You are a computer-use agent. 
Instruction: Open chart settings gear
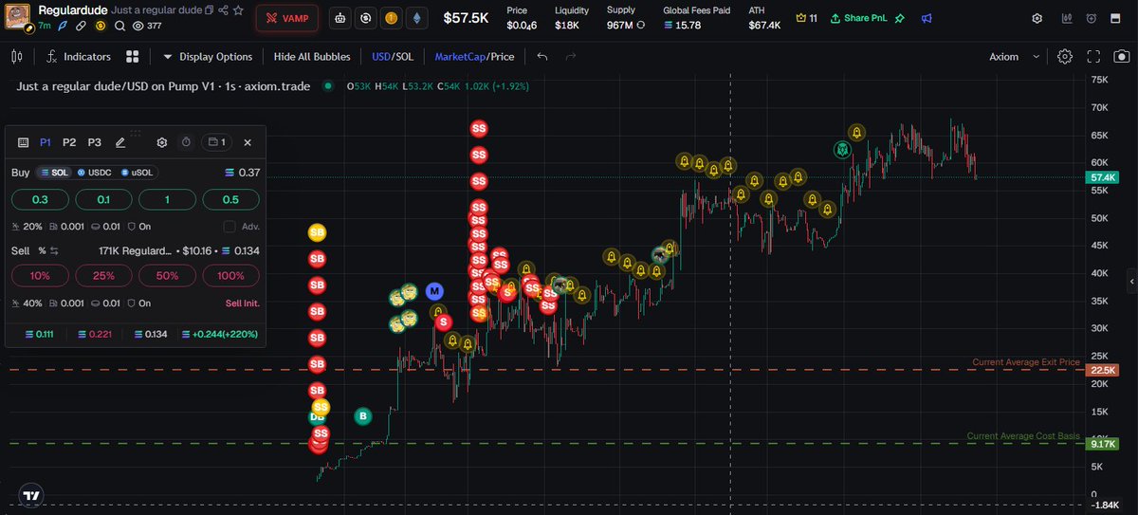pos(1065,57)
